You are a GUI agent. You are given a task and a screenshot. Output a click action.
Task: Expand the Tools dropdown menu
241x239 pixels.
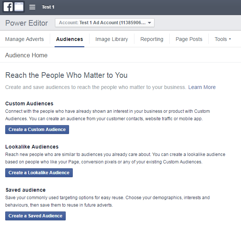click(x=223, y=39)
